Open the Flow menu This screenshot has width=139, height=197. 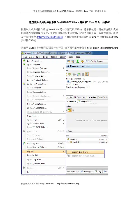[38, 57]
